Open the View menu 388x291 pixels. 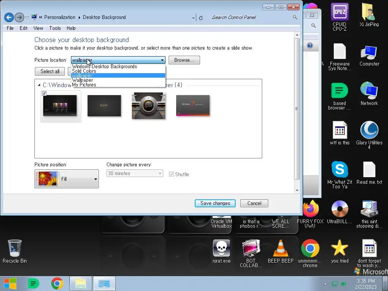[x=38, y=28]
